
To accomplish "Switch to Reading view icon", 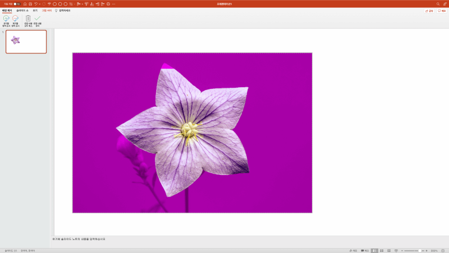I will pos(389,251).
